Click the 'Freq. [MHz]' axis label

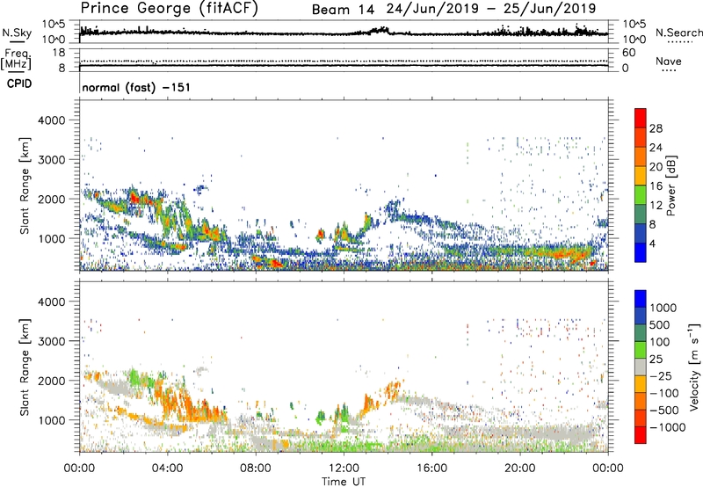(x=16, y=60)
